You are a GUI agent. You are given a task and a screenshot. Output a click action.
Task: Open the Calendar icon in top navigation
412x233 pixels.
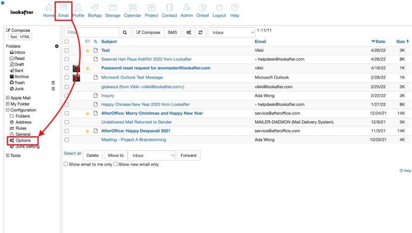(132, 8)
